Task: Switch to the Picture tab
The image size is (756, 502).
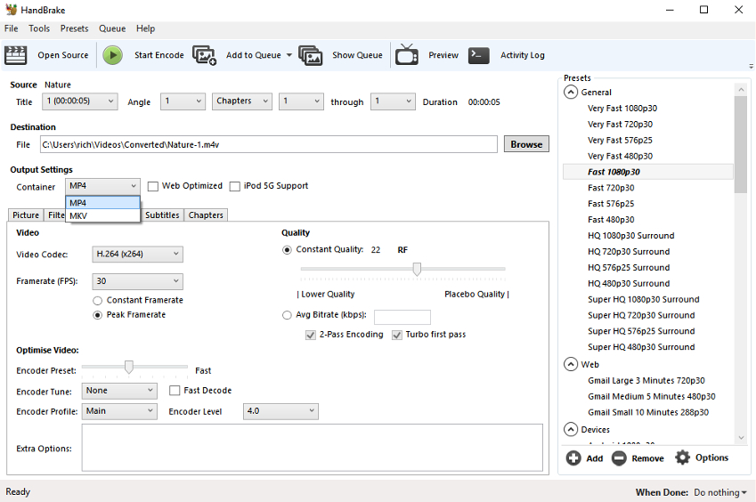Action: coord(26,215)
